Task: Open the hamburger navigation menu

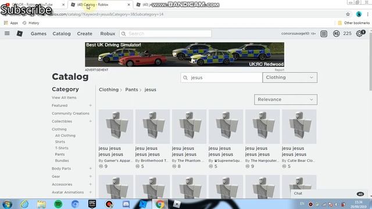Action: pyautogui.click(x=7, y=34)
